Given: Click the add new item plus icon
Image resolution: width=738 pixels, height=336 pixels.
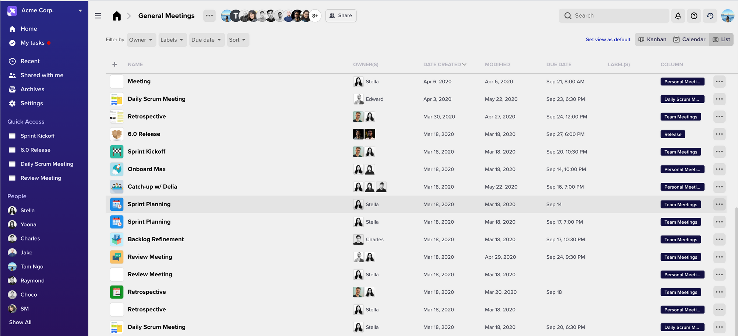Looking at the screenshot, I should 115,64.
